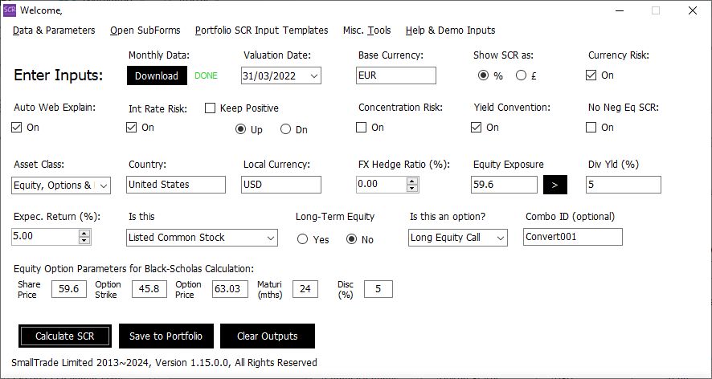Choose £ for Show SCR as
Image resolution: width=712 pixels, height=379 pixels.
(x=521, y=75)
